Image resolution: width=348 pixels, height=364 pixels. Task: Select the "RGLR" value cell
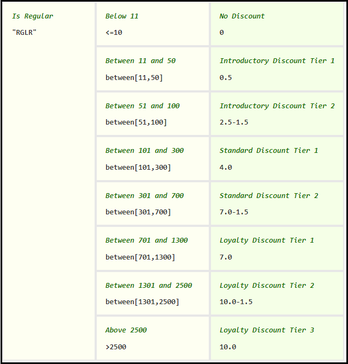pos(24,33)
